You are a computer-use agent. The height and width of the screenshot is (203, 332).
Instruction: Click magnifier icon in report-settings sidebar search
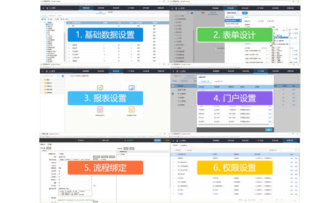tap(58, 76)
